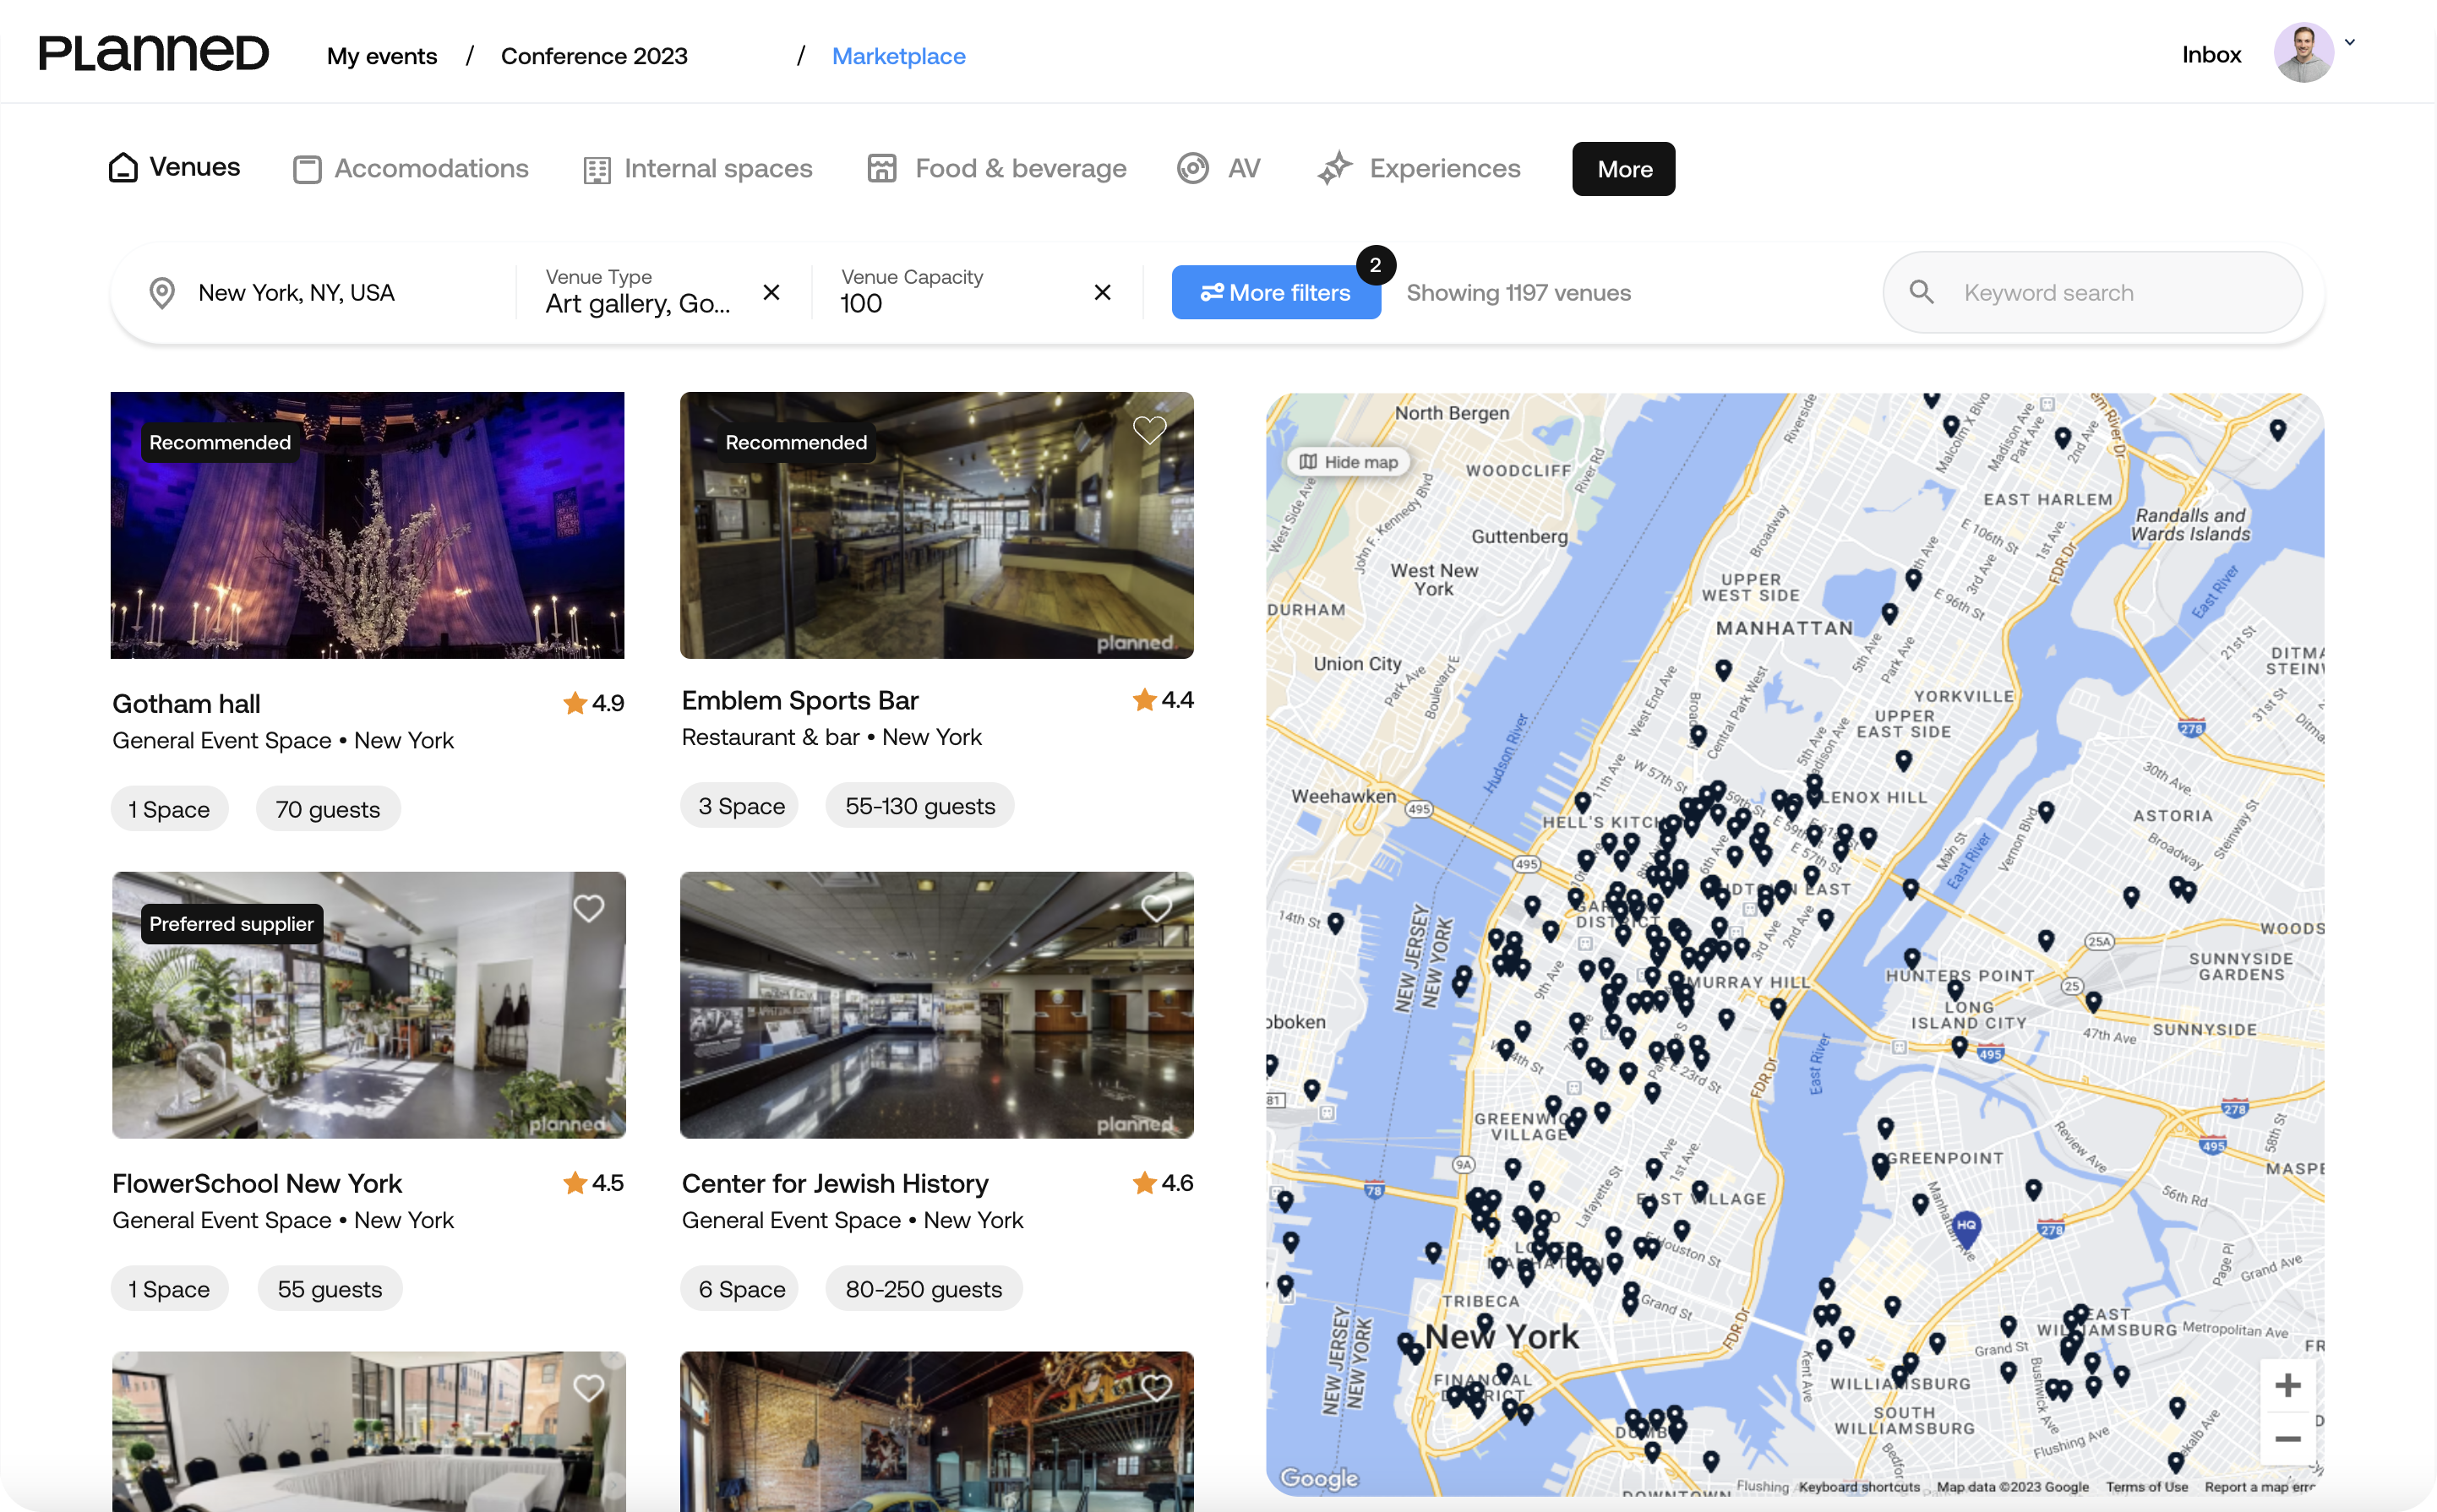
Task: Favorite the Emblem Sports Bar venue heart
Action: click(1149, 430)
